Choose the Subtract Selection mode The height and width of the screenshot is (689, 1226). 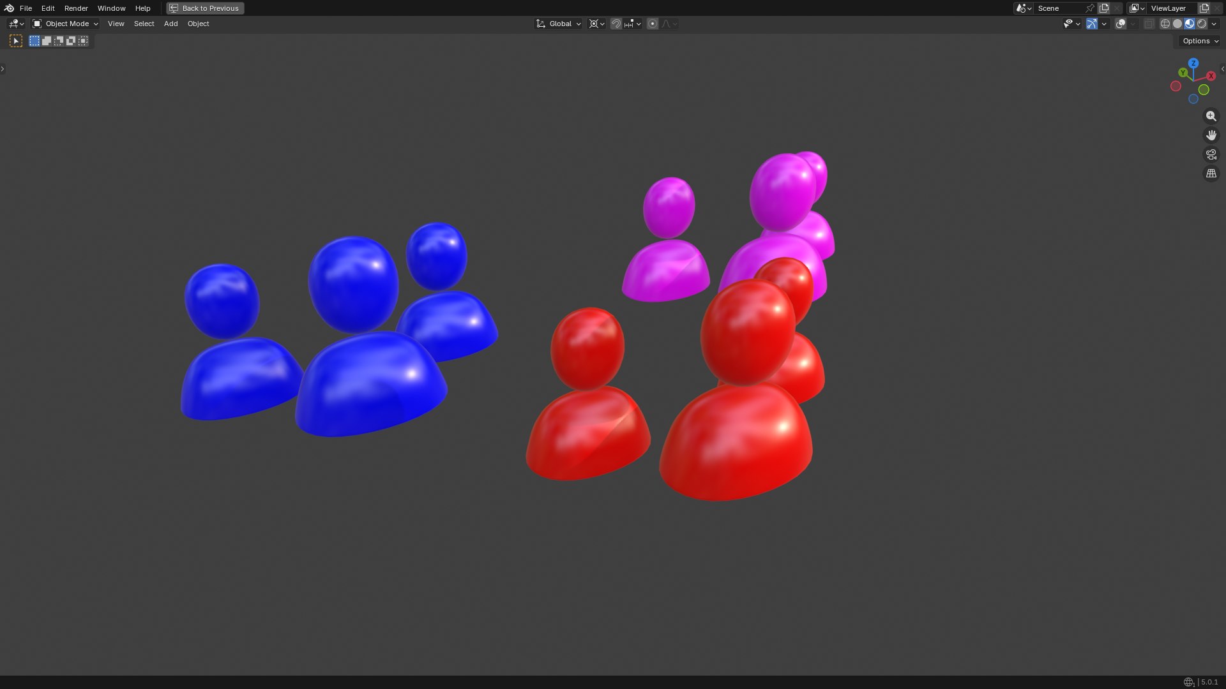click(59, 41)
